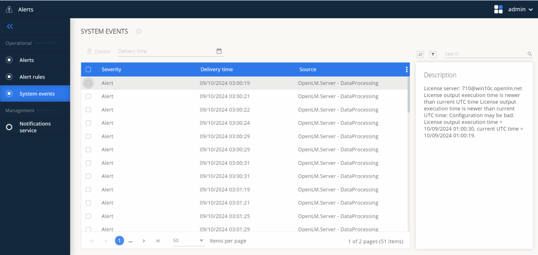
Task: Click the search magnifier icon
Action: [x=529, y=54]
